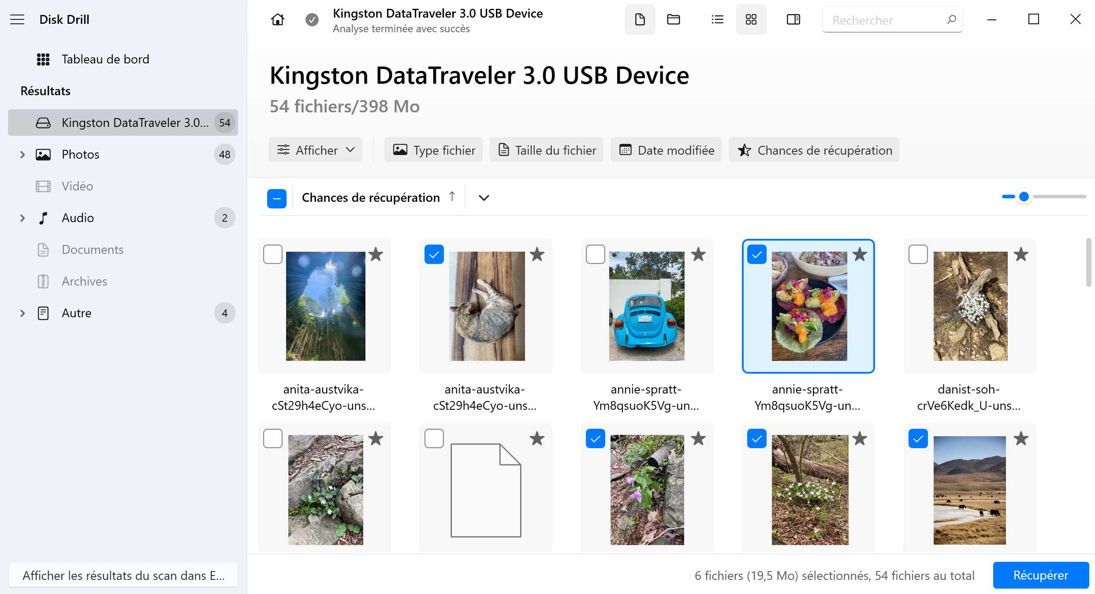Open Date modifiée filter
Image resolution: width=1095 pixels, height=594 pixels.
click(666, 150)
